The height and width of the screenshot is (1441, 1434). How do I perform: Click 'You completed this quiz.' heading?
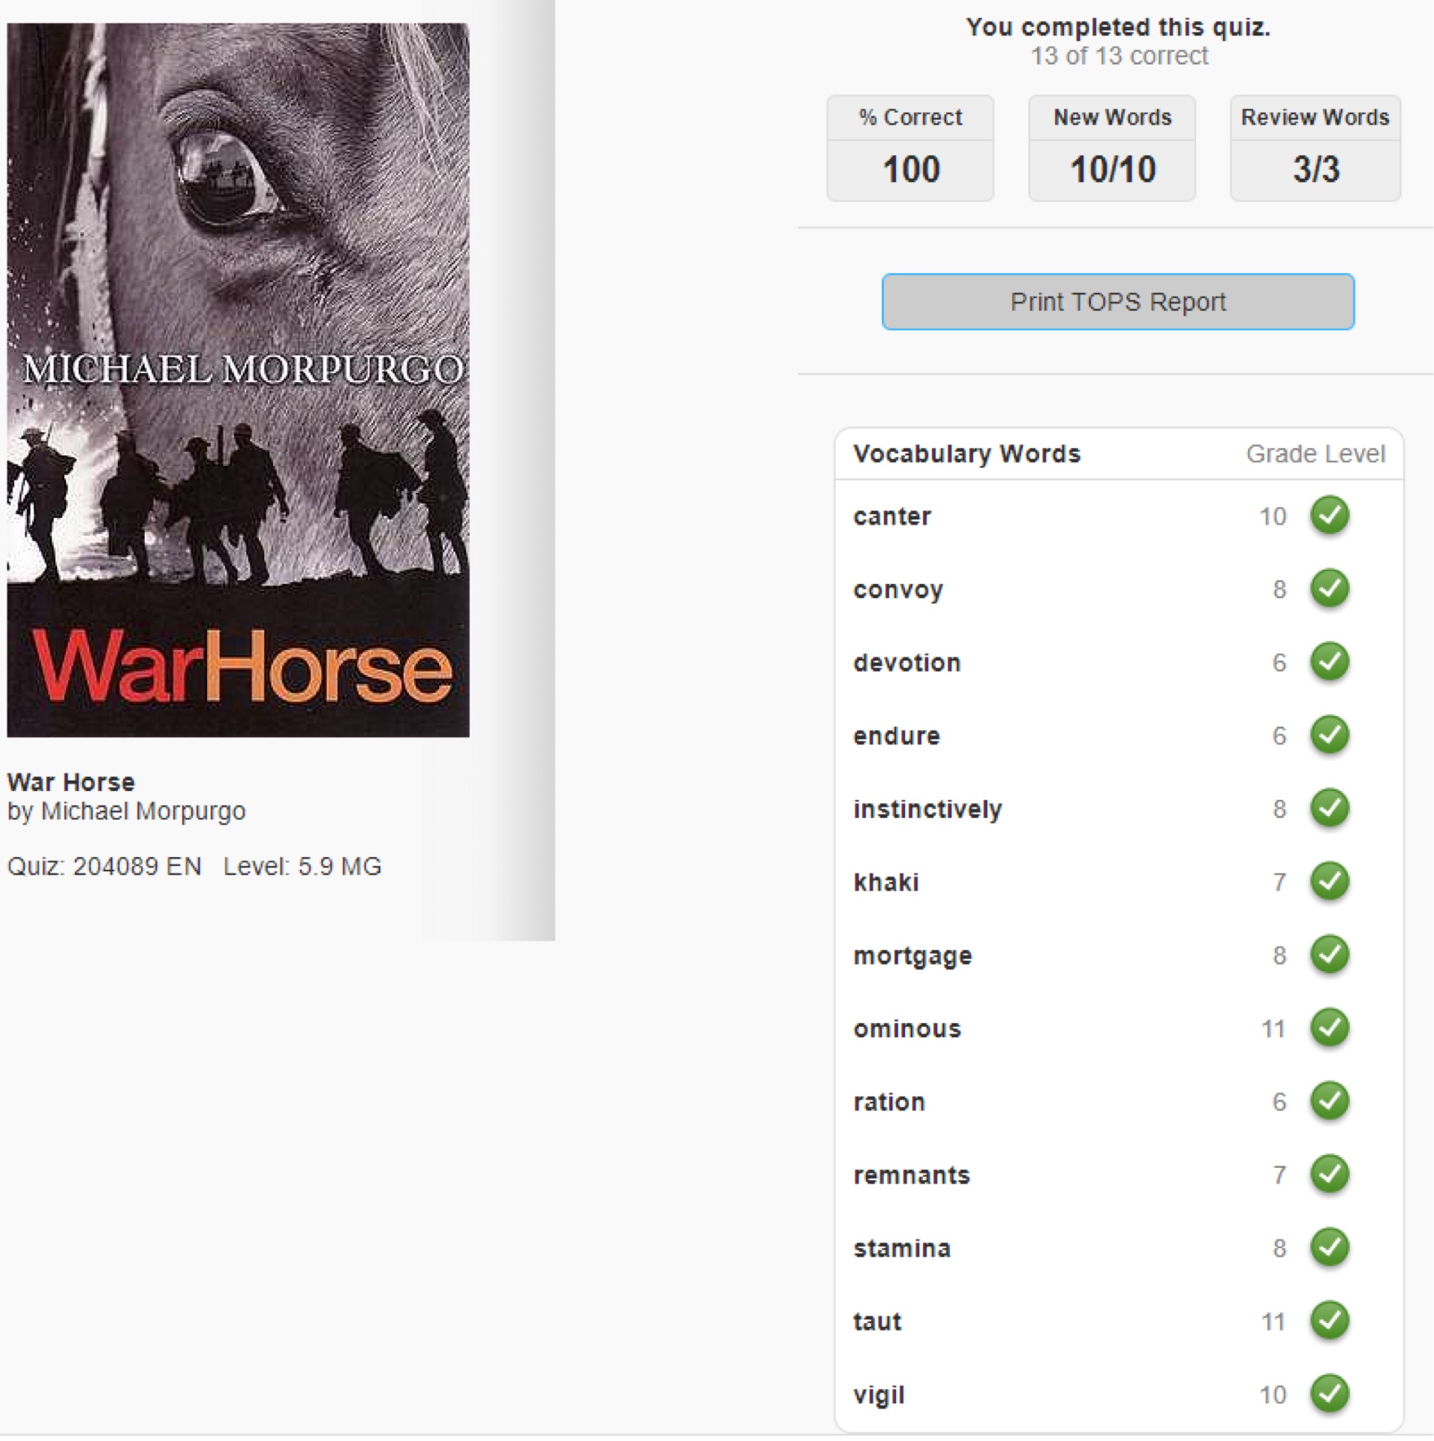[1117, 27]
